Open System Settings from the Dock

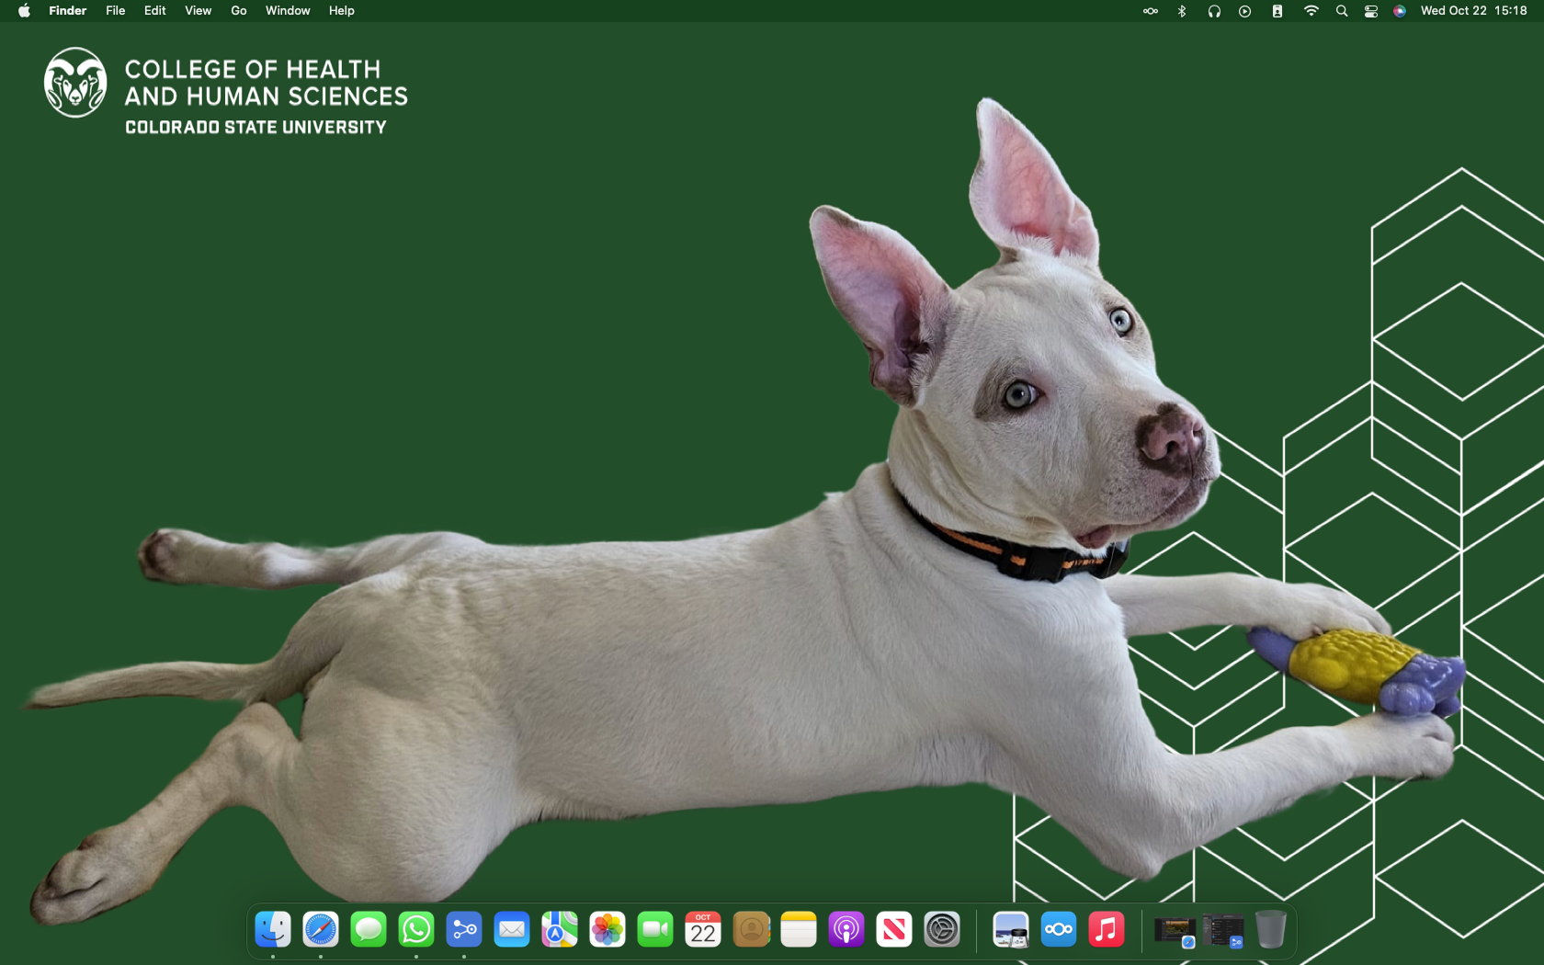coord(943,929)
